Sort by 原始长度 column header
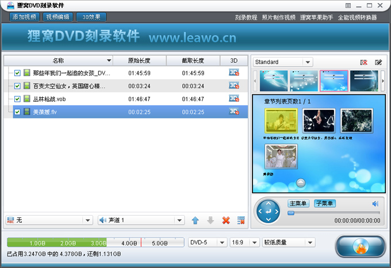This screenshot has width=391, height=268. tap(139, 60)
